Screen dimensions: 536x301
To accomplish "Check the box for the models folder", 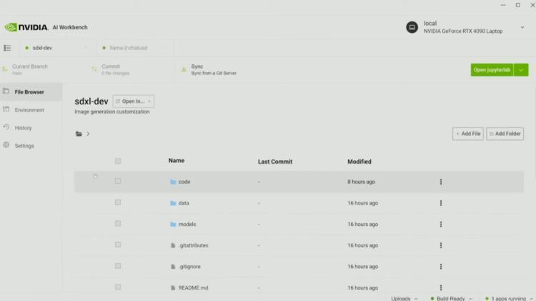I will [118, 223].
